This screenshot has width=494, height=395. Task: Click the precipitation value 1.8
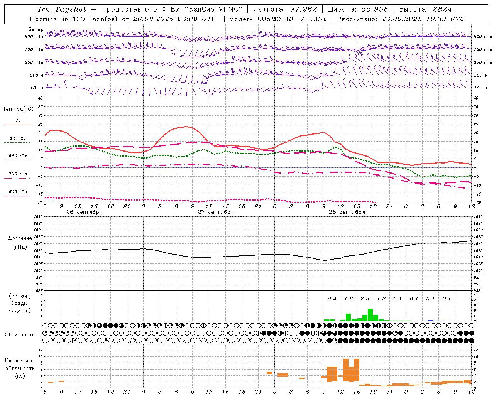[349, 299]
